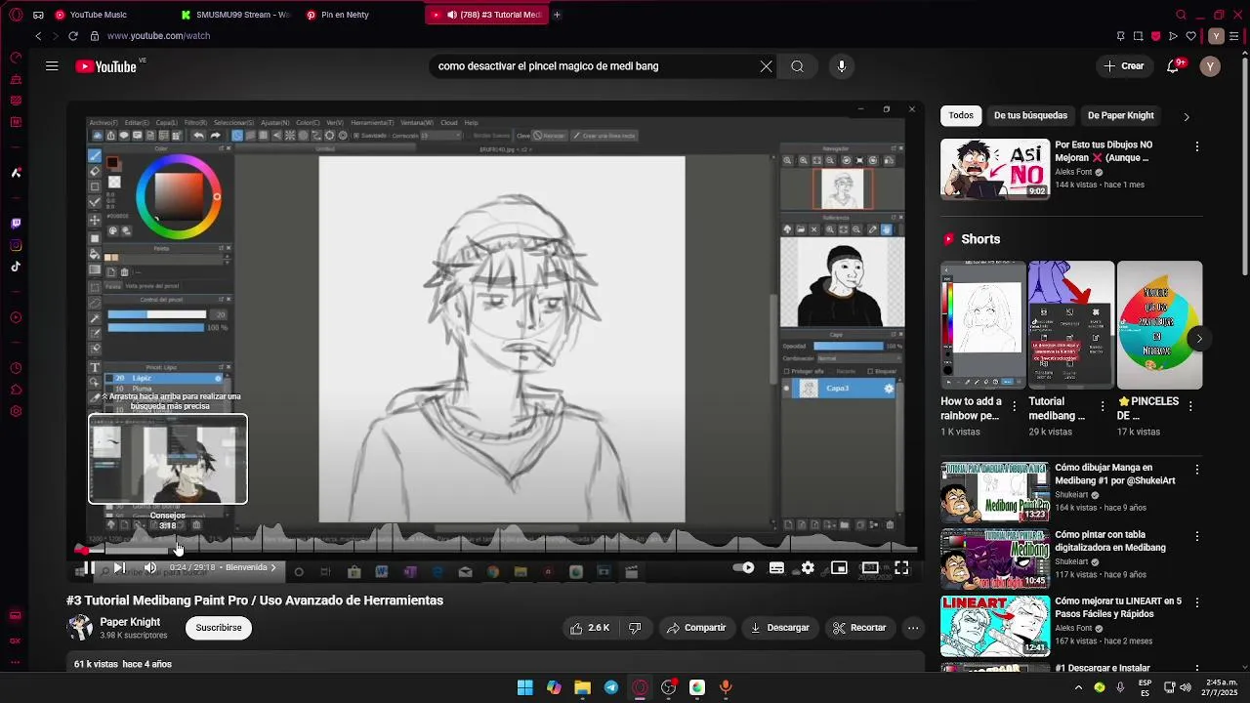Like the video with 2.6 K likes
The image size is (1250, 703).
590,628
